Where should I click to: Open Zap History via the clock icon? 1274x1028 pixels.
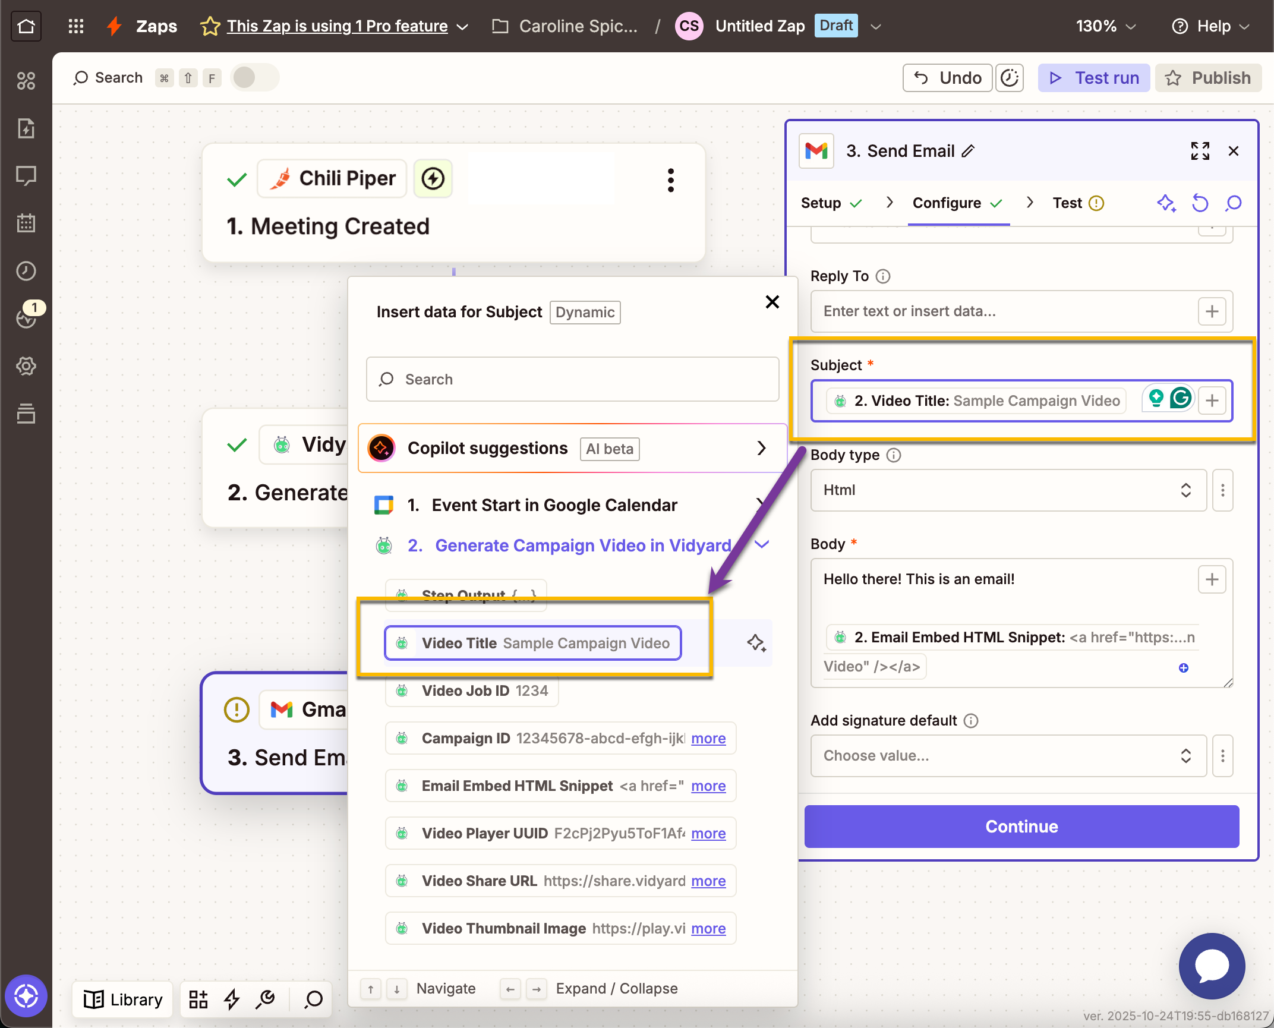click(26, 271)
